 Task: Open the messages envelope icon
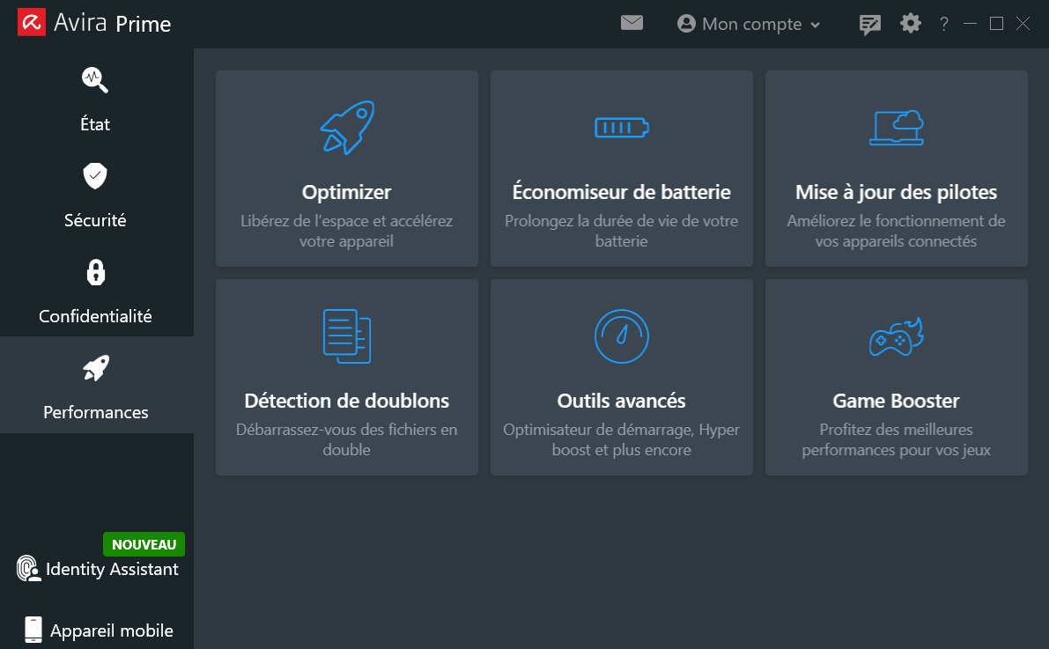point(632,23)
